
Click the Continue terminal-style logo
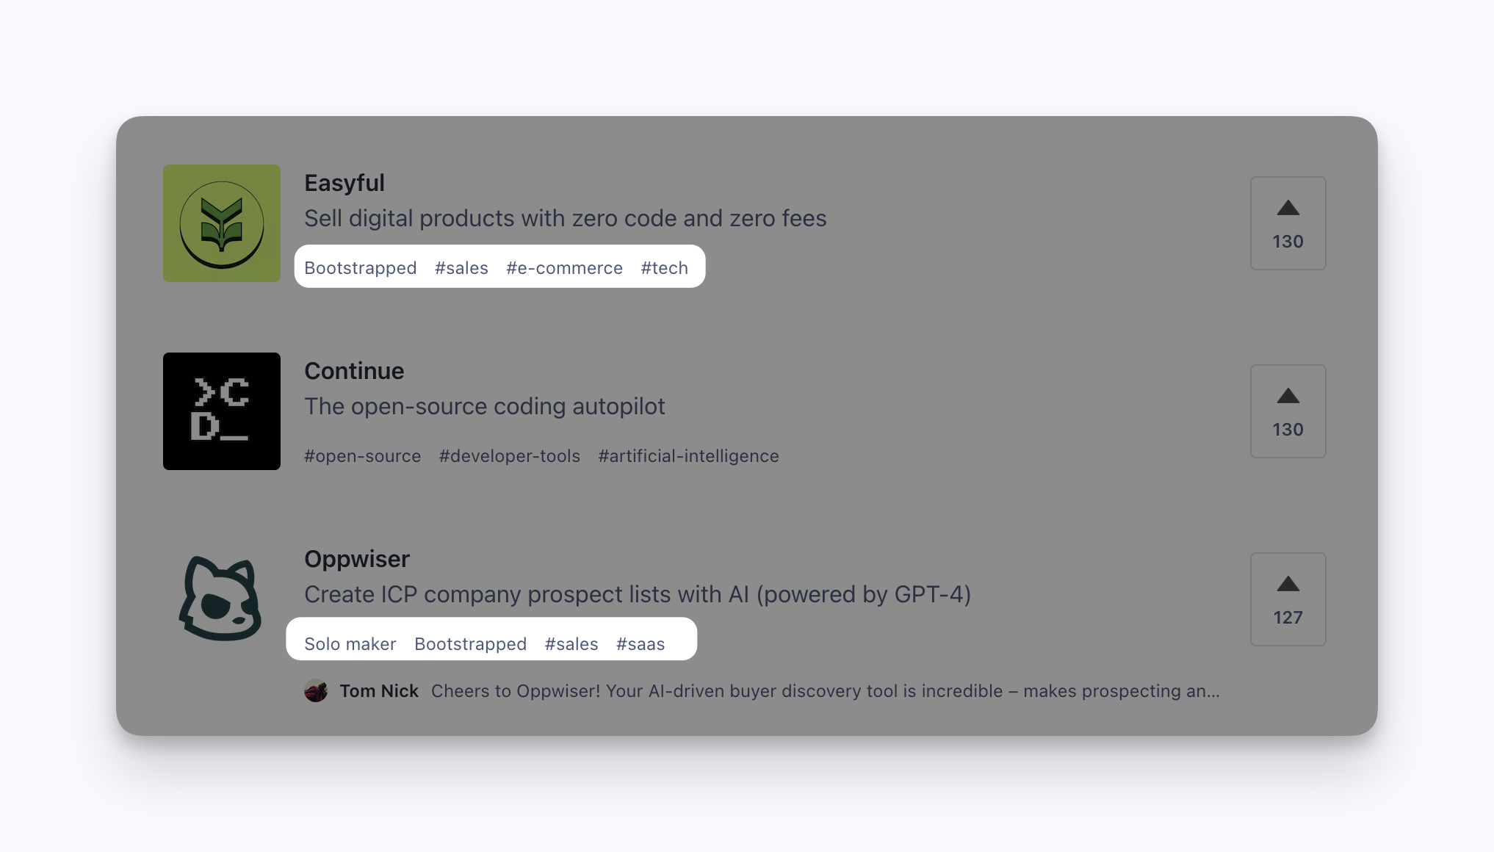pyautogui.click(x=221, y=411)
